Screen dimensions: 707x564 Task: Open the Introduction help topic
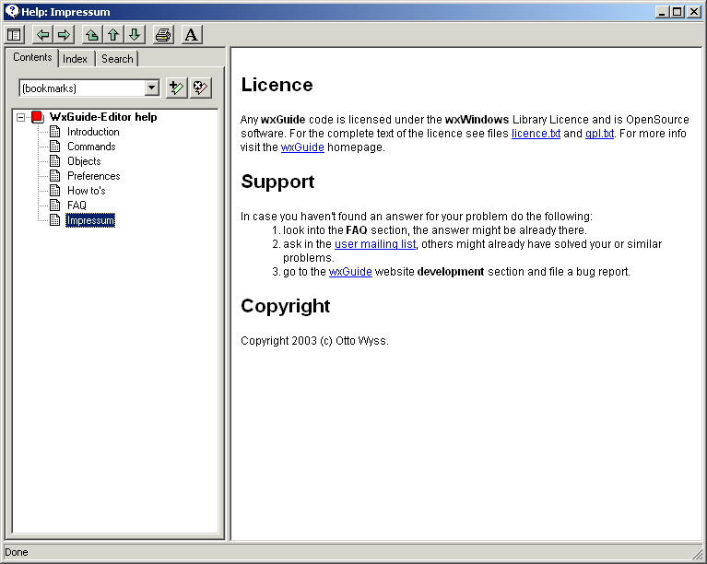93,132
